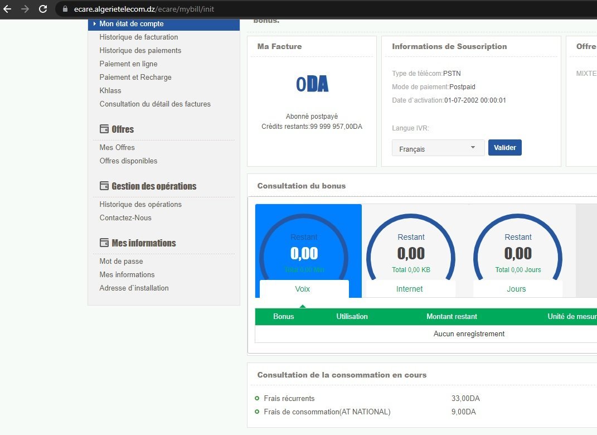Click the Gestion des opérations section icon

[104, 186]
